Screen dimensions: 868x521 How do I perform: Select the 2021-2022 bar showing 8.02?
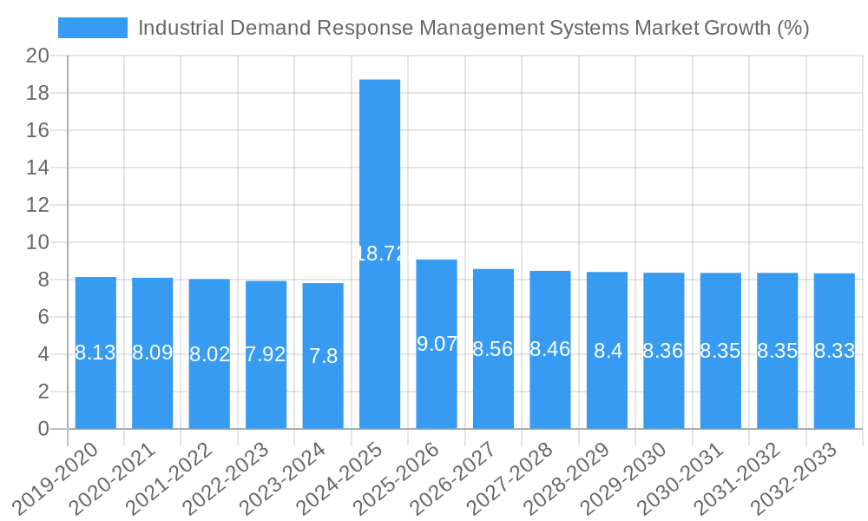coord(209,353)
